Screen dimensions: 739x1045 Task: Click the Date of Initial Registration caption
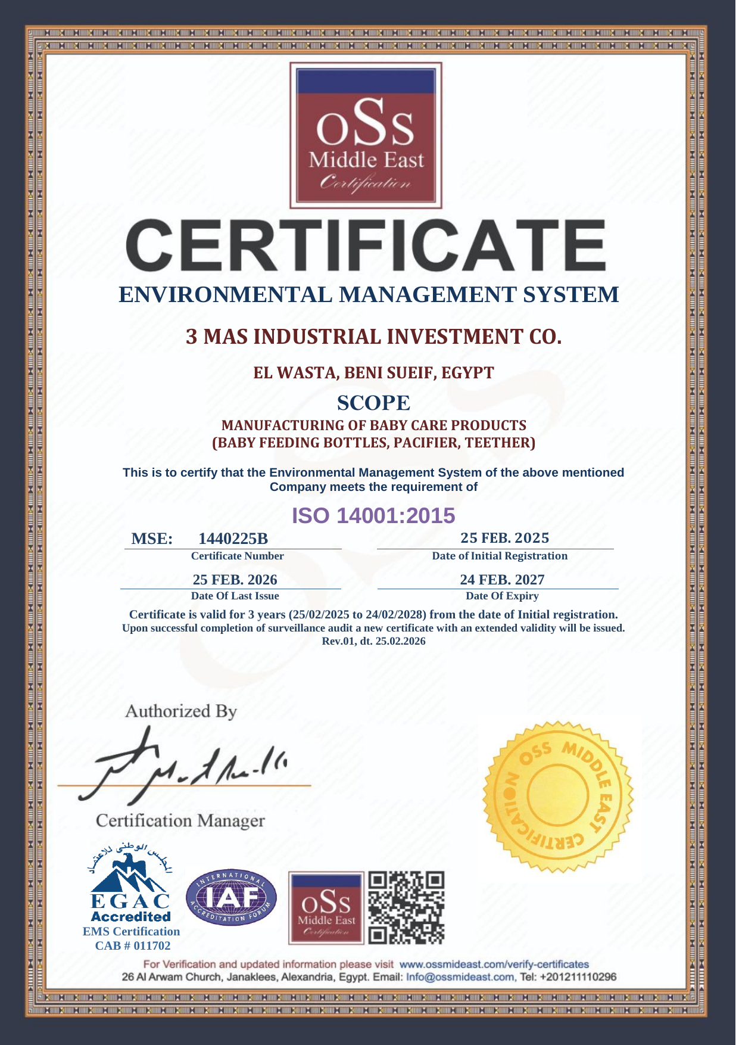pos(500,556)
